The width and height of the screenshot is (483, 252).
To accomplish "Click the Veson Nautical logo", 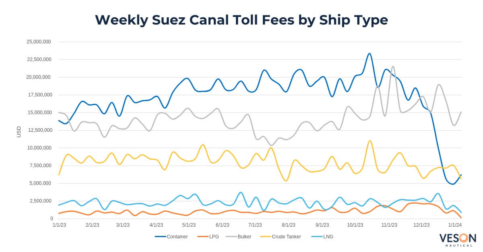I will [458, 240].
